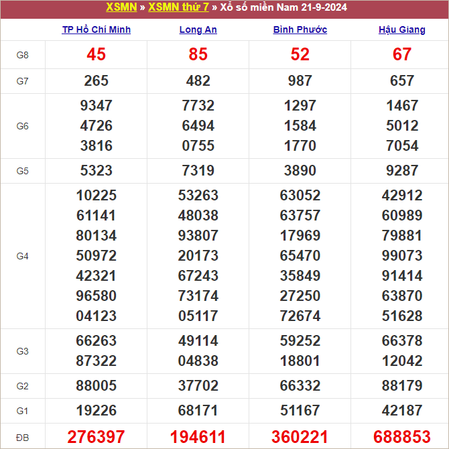This screenshot has height=449, width=449.
Task: Click G8 result 45 for Hồ Chí Minh
Action: pyautogui.click(x=97, y=54)
